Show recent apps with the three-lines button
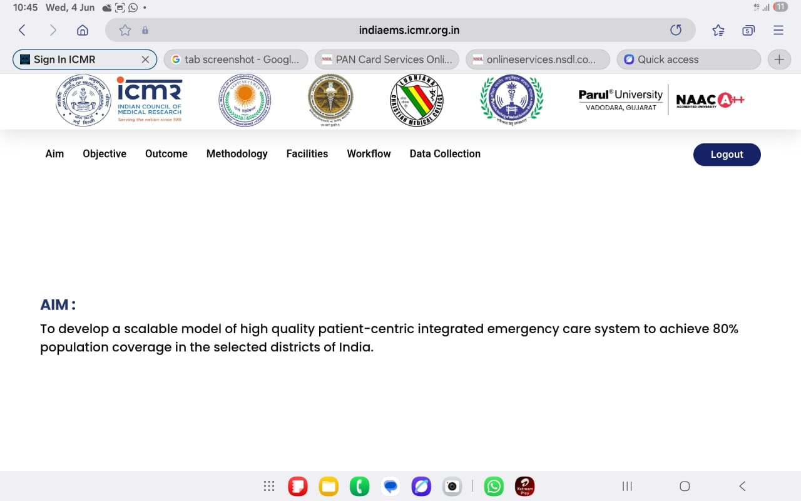This screenshot has height=501, width=801. pos(627,486)
